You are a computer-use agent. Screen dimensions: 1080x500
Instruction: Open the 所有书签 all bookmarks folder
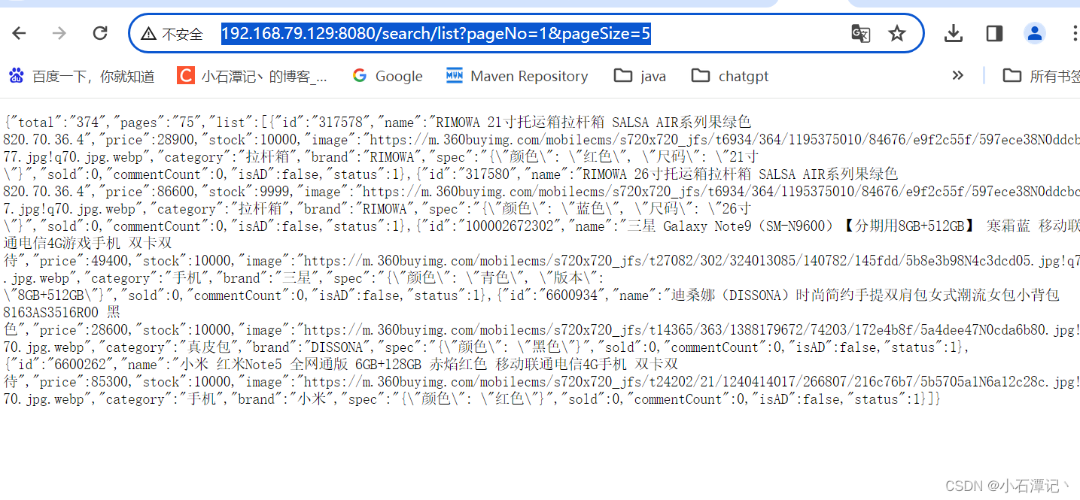coord(1042,76)
